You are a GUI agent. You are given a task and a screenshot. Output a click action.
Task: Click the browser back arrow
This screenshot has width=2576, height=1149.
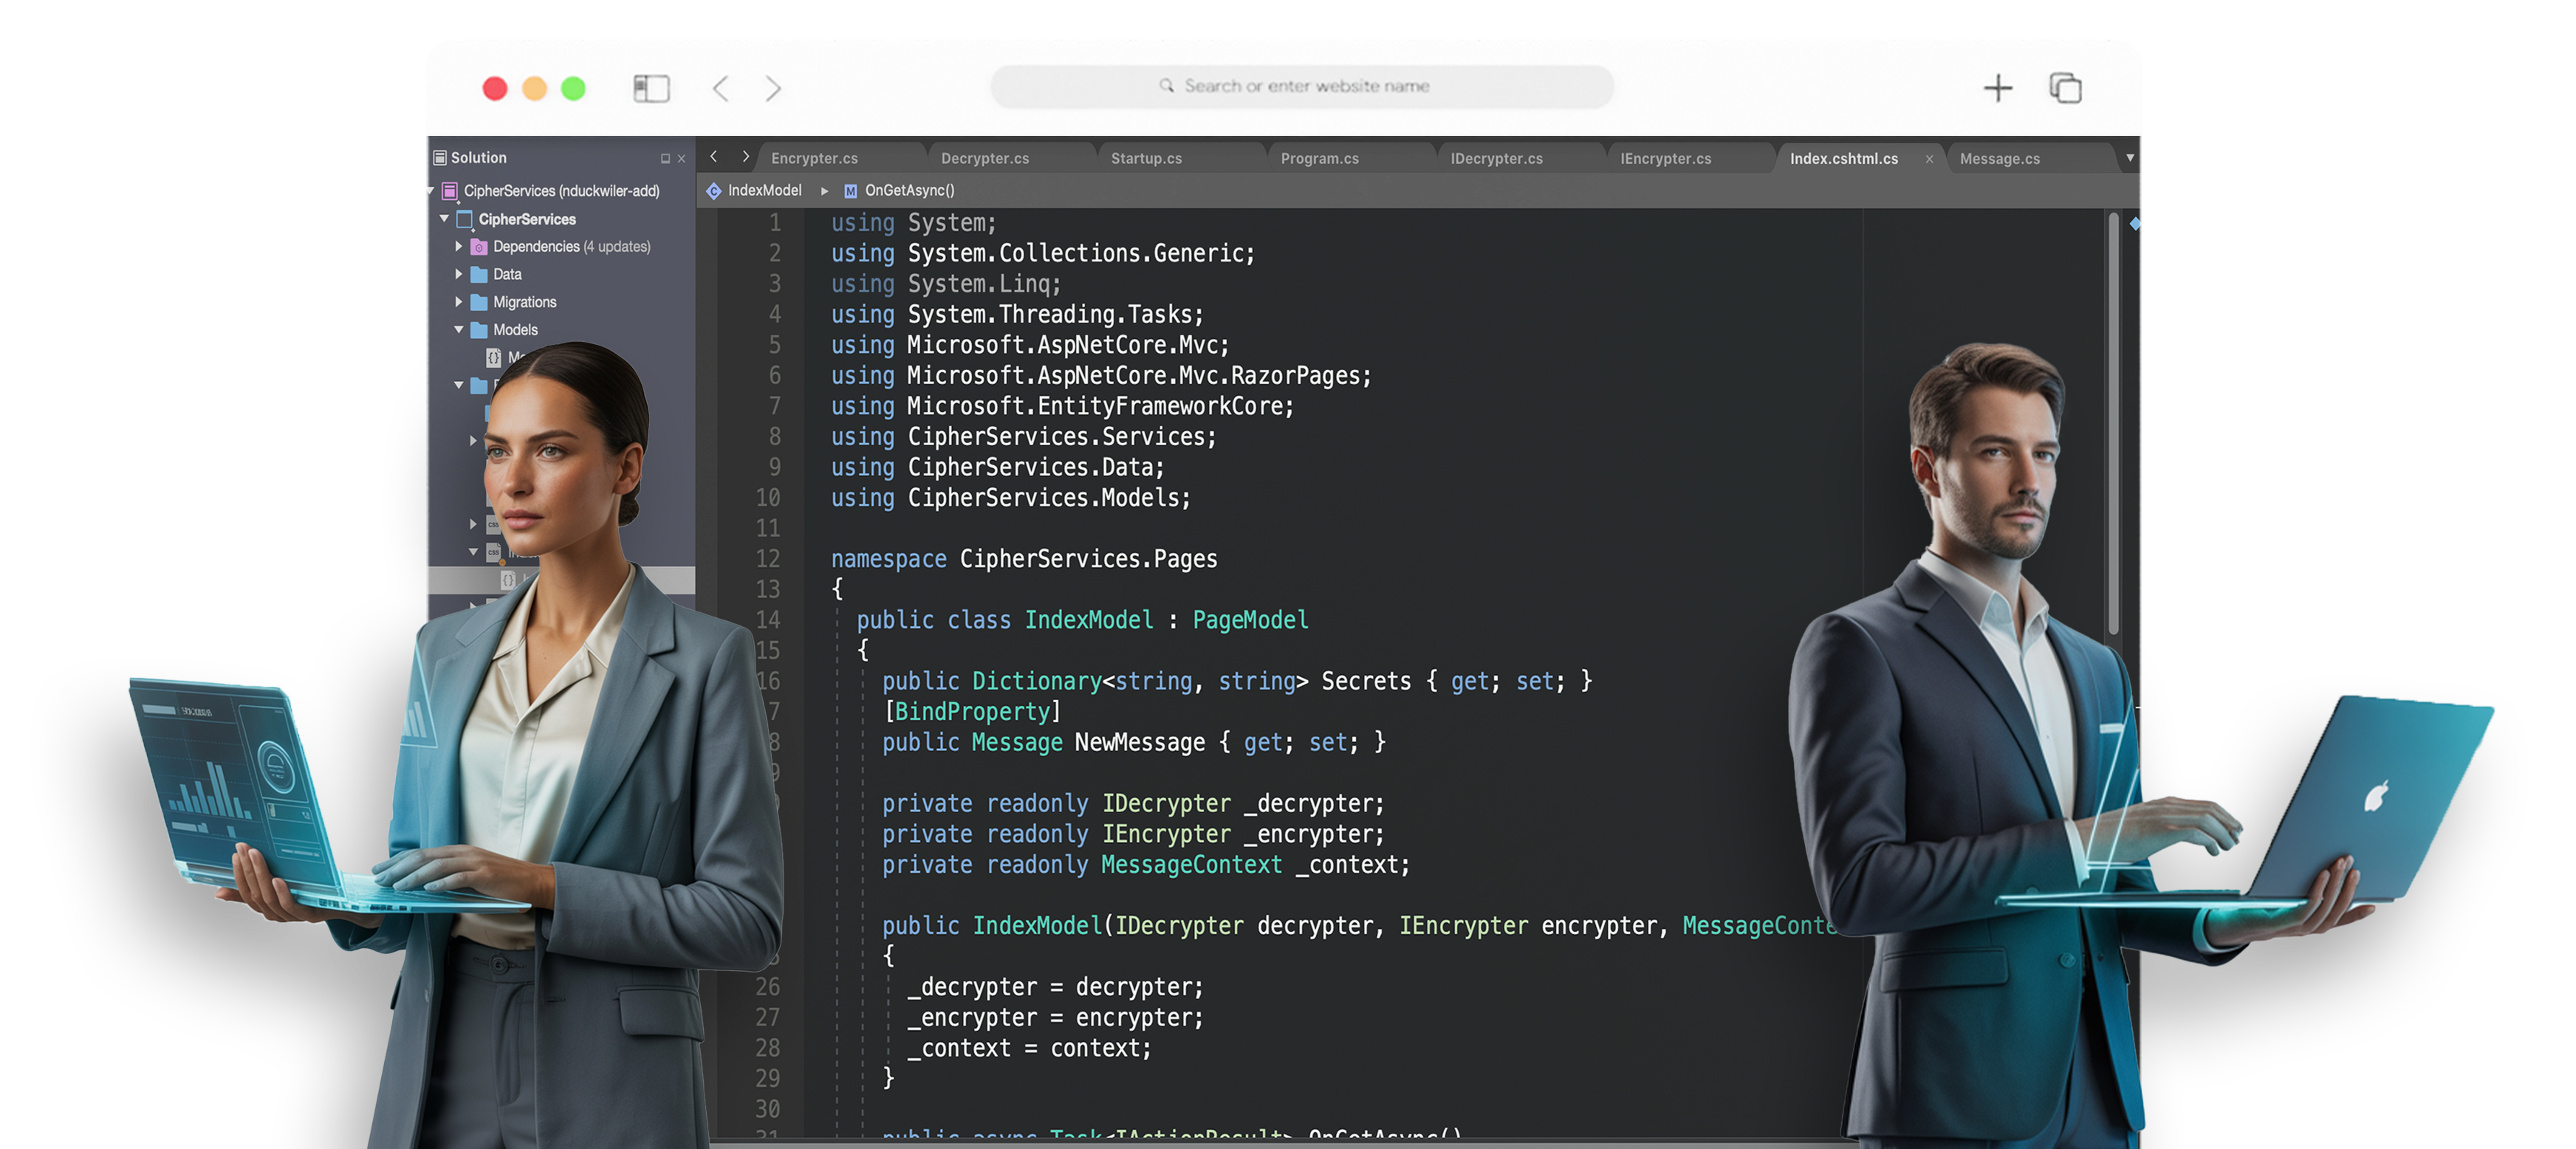point(721,88)
